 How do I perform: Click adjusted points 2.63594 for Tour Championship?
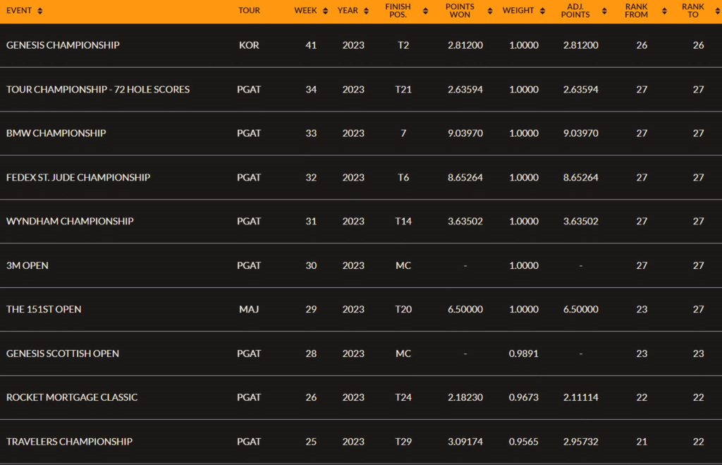[581, 90]
